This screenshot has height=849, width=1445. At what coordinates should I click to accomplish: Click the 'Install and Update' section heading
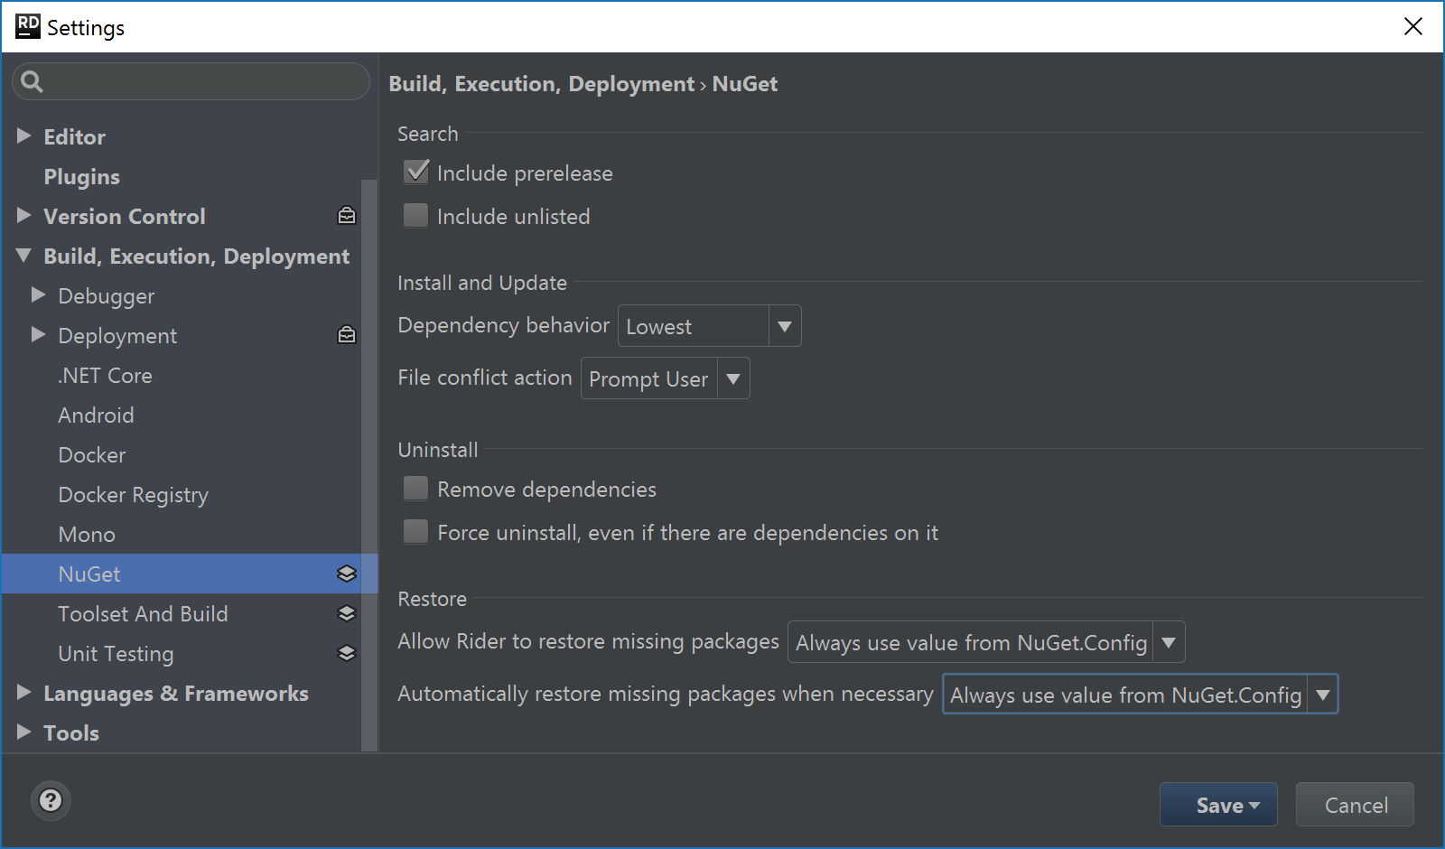click(482, 283)
